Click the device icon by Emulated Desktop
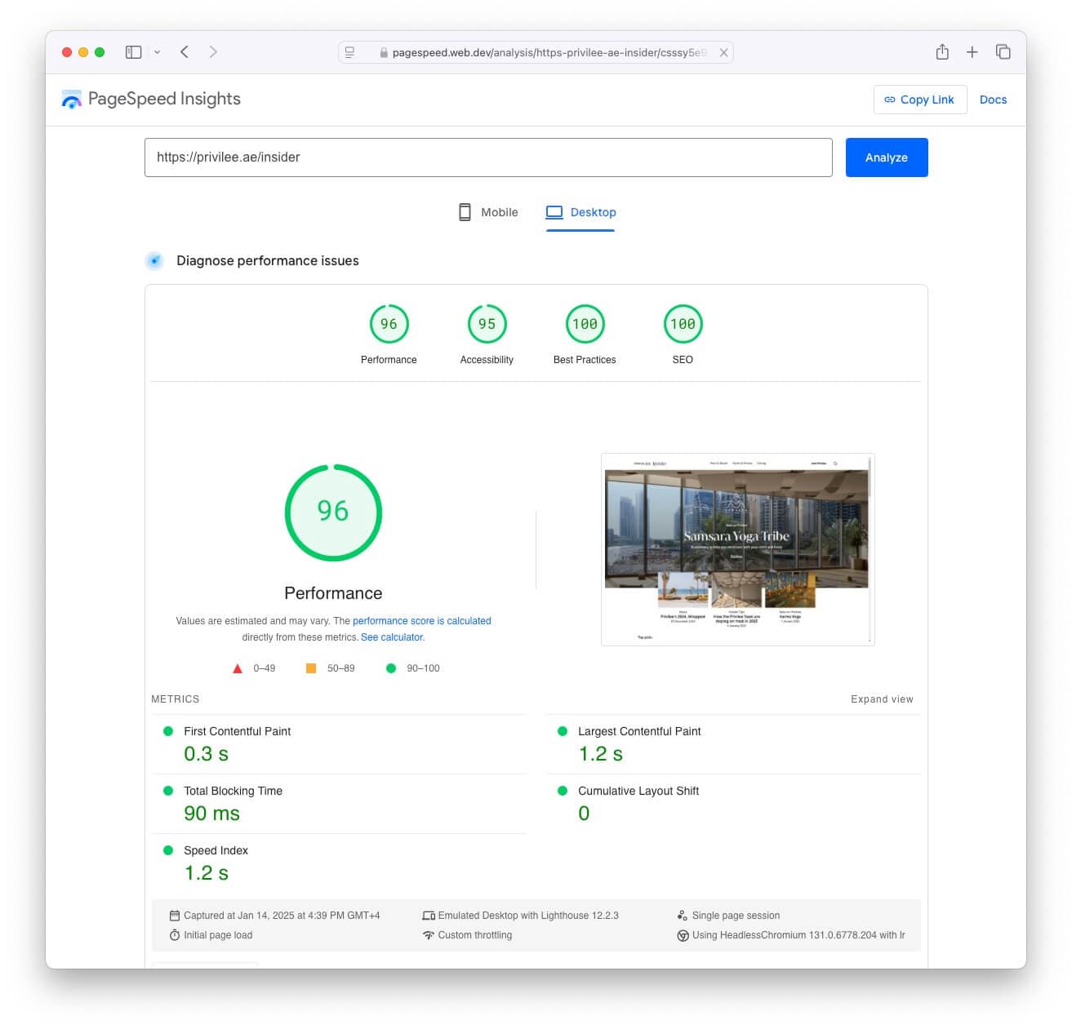 (x=429, y=916)
